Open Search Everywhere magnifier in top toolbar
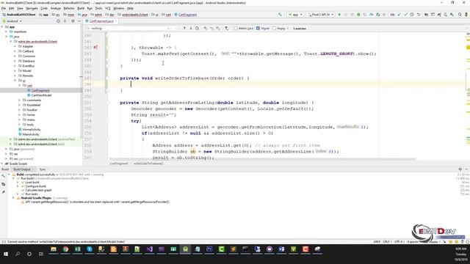470x264 pixels. point(460,15)
